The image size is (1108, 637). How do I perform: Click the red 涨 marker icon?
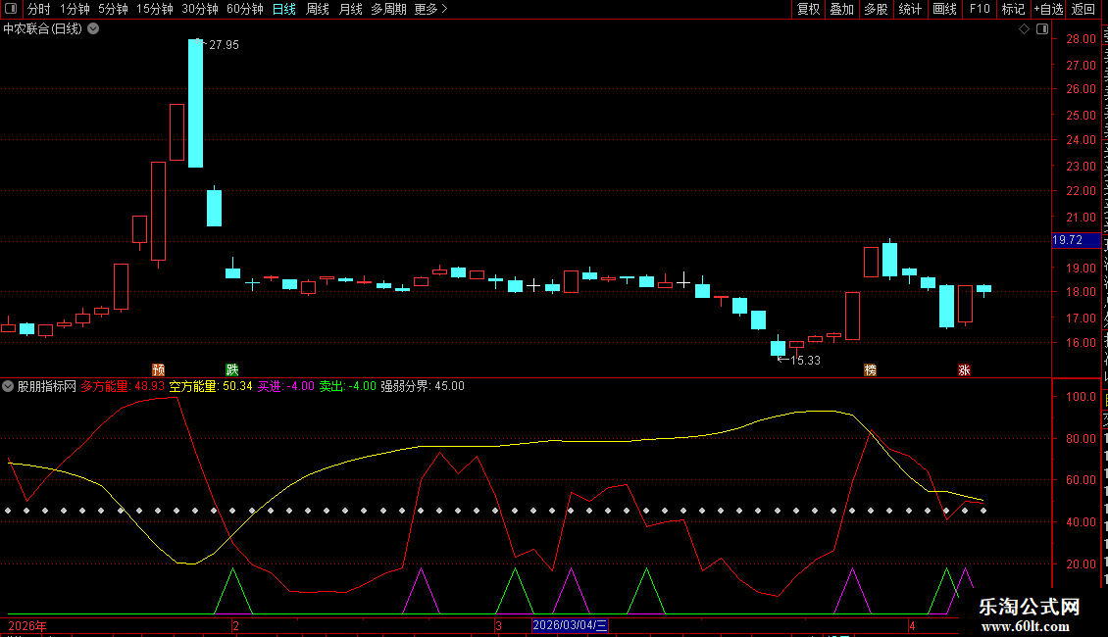tap(964, 369)
